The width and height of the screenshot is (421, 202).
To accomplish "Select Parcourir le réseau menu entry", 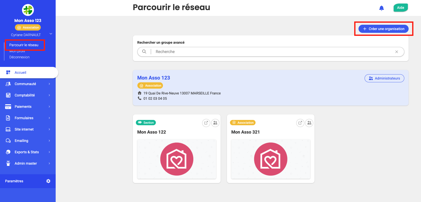I will pos(24,45).
